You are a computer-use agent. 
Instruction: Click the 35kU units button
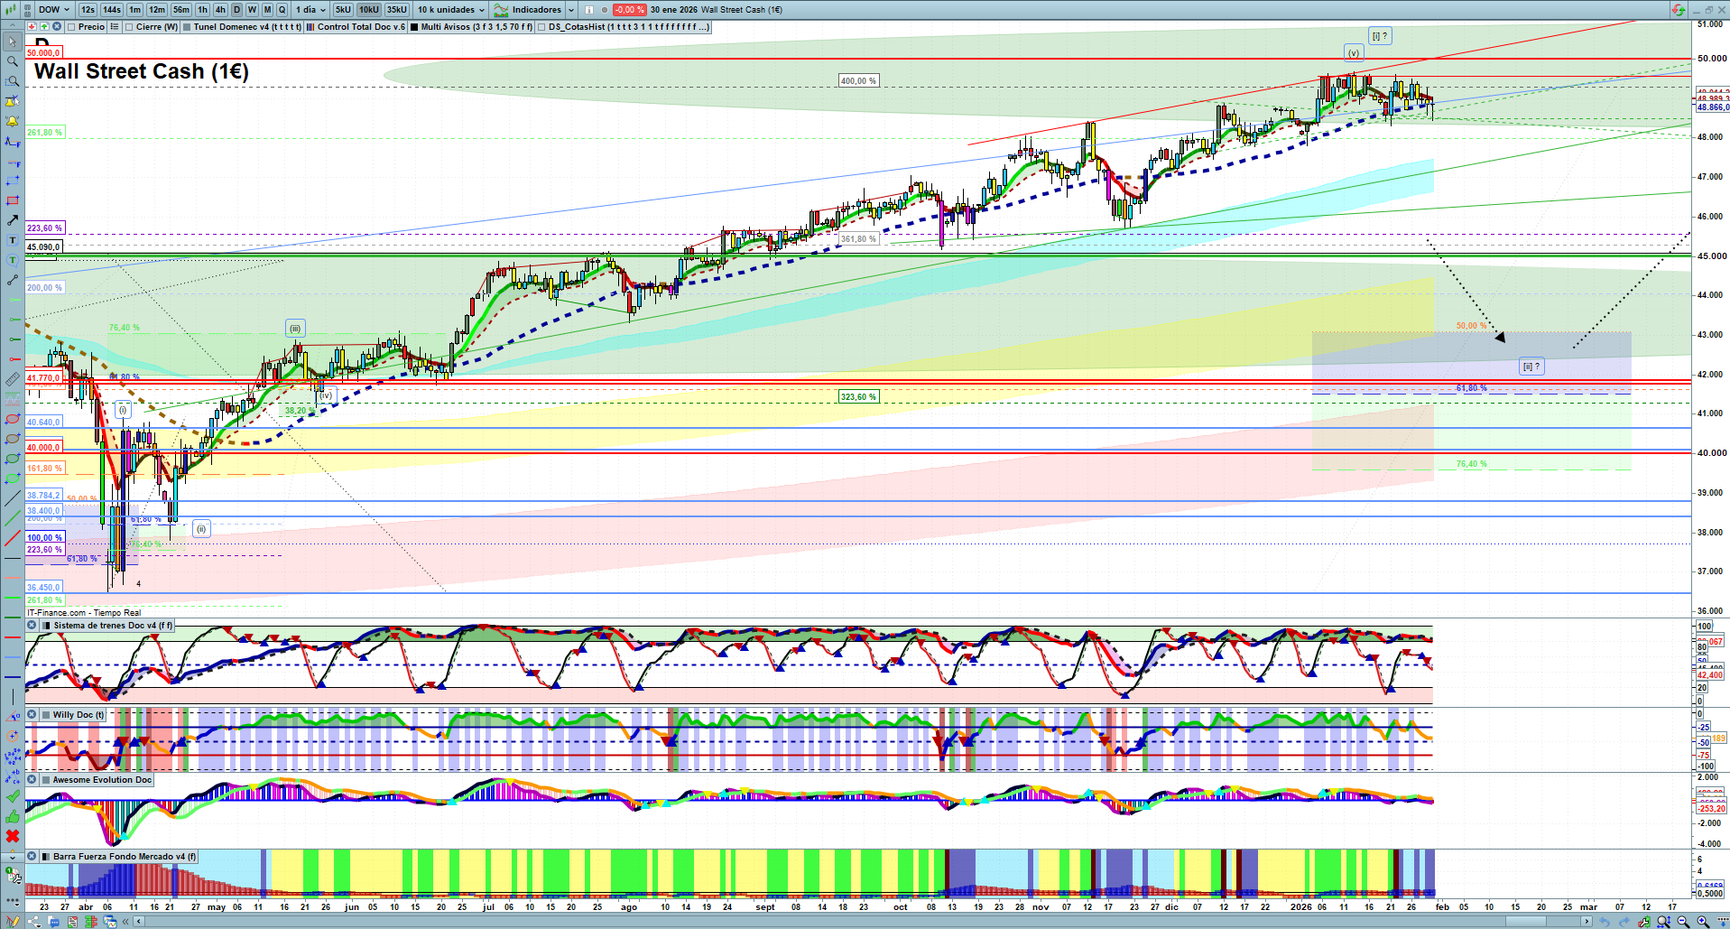coord(397,10)
